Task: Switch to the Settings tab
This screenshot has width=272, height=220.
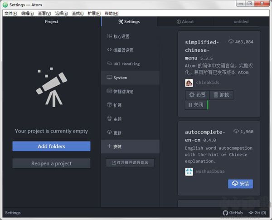Action: pos(129,21)
